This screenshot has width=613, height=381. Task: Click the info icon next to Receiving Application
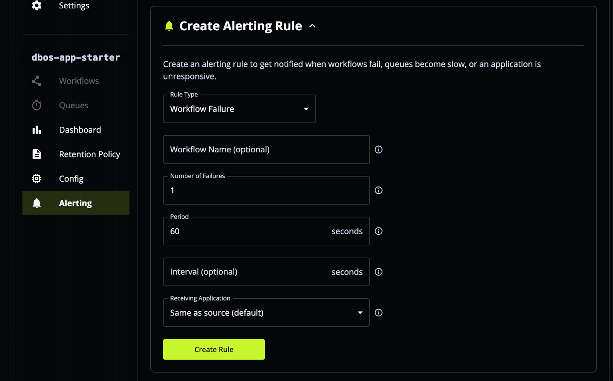click(x=379, y=312)
